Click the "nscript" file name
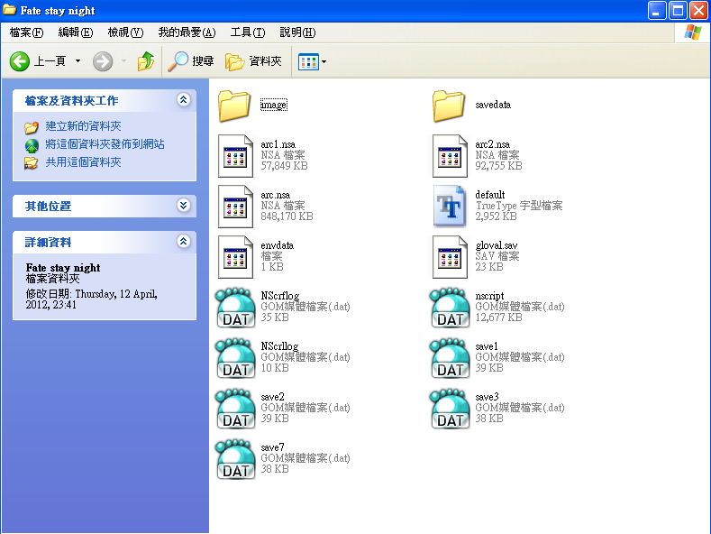Screen dimensions: 711x534 (489, 296)
